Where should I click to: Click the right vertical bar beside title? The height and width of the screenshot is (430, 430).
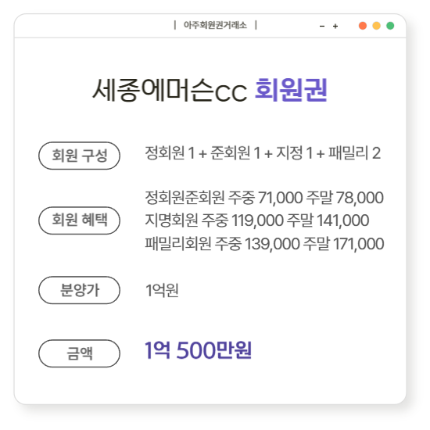[256, 25]
